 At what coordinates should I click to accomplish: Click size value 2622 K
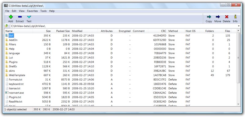(46, 40)
